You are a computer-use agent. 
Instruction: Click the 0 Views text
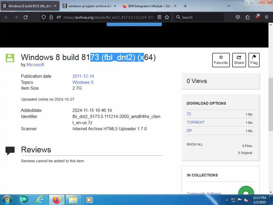coord(197,81)
